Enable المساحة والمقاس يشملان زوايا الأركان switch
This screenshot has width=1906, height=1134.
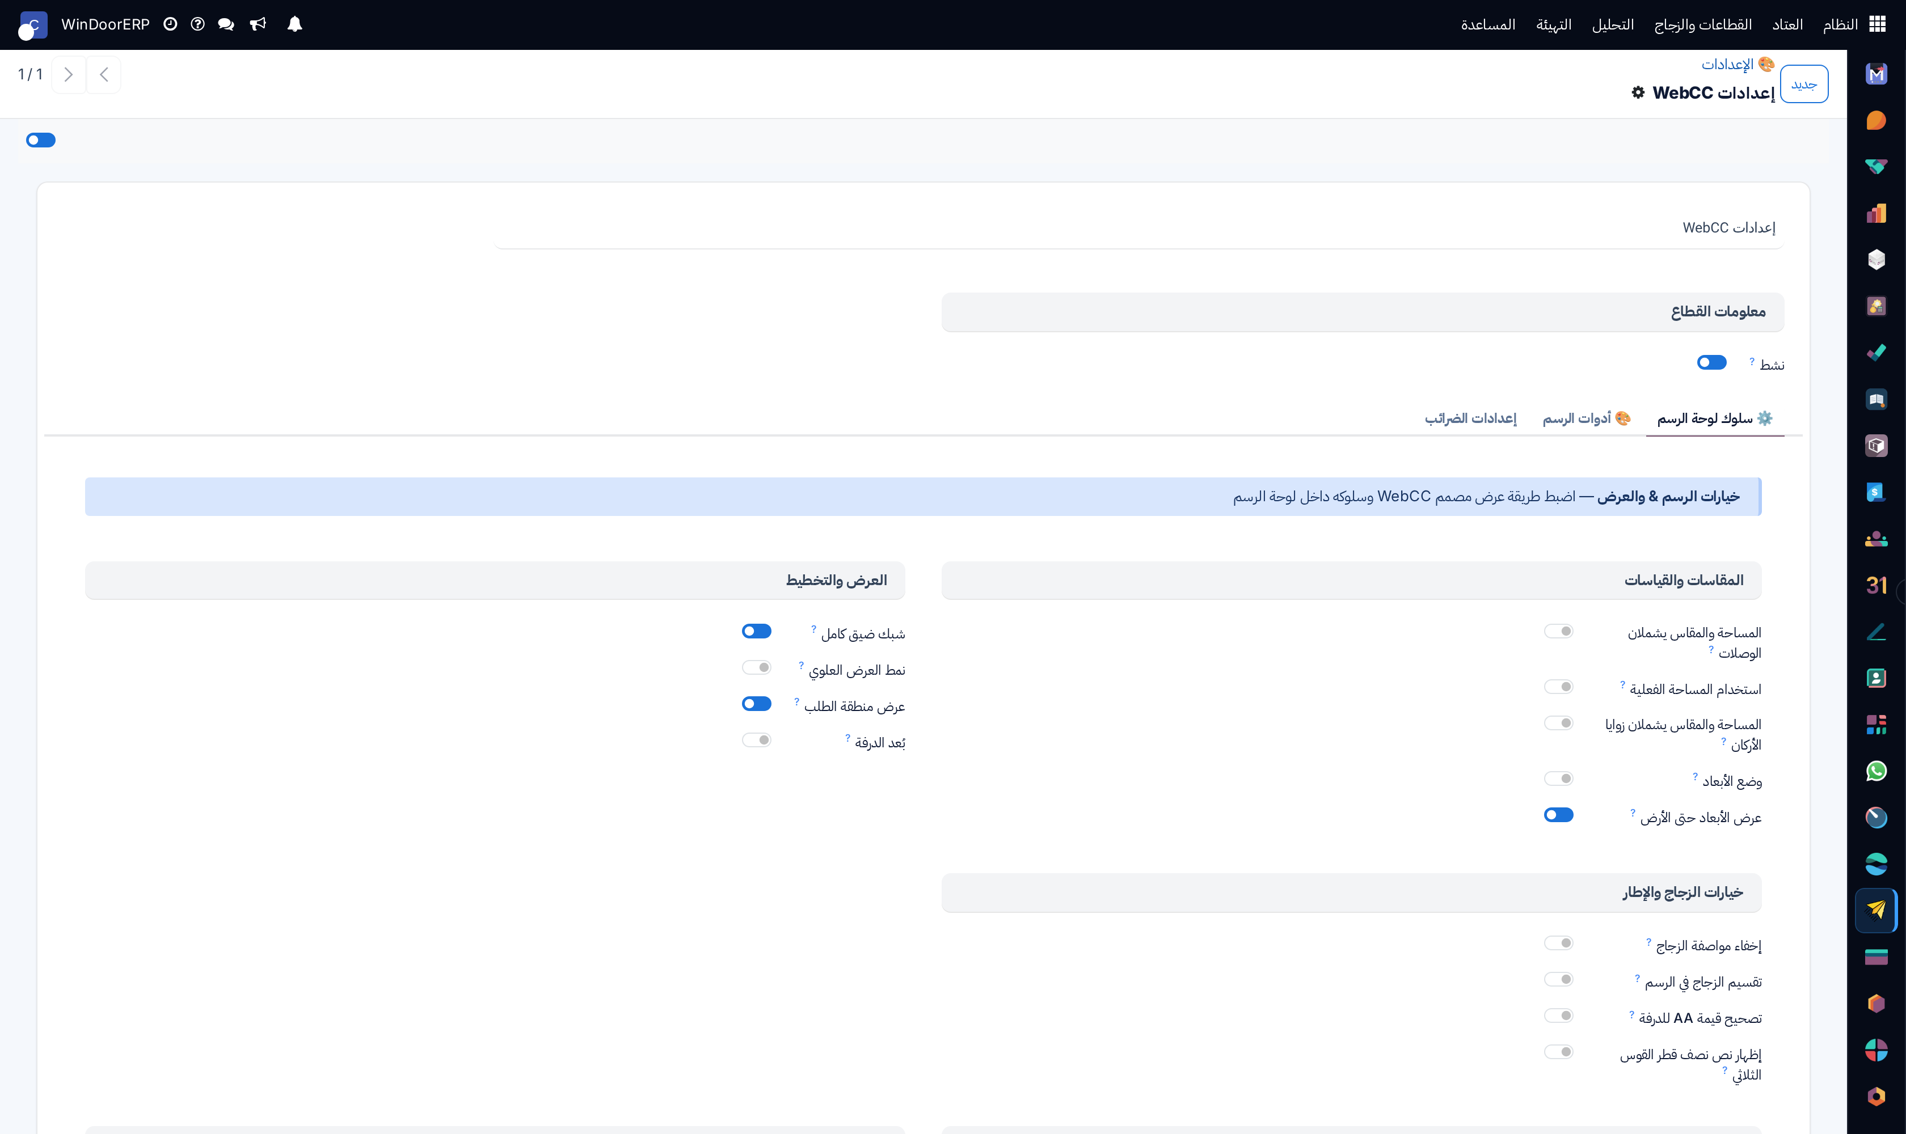click(x=1558, y=723)
